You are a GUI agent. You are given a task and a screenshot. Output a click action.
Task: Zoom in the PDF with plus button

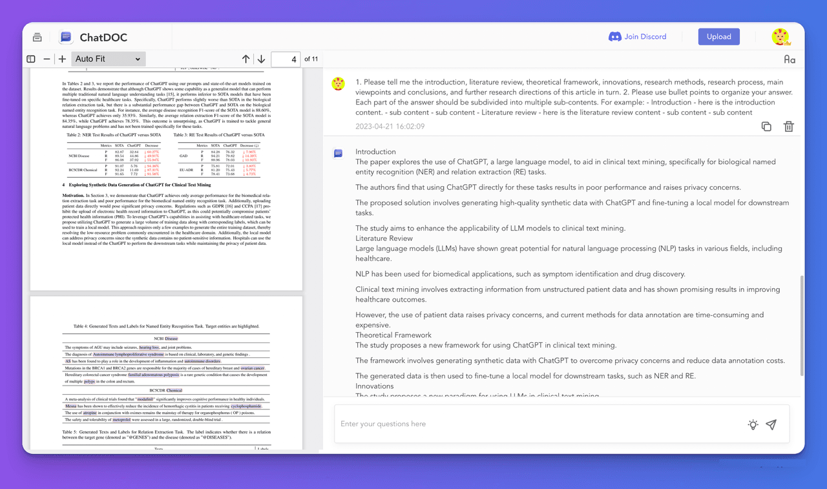(x=62, y=59)
